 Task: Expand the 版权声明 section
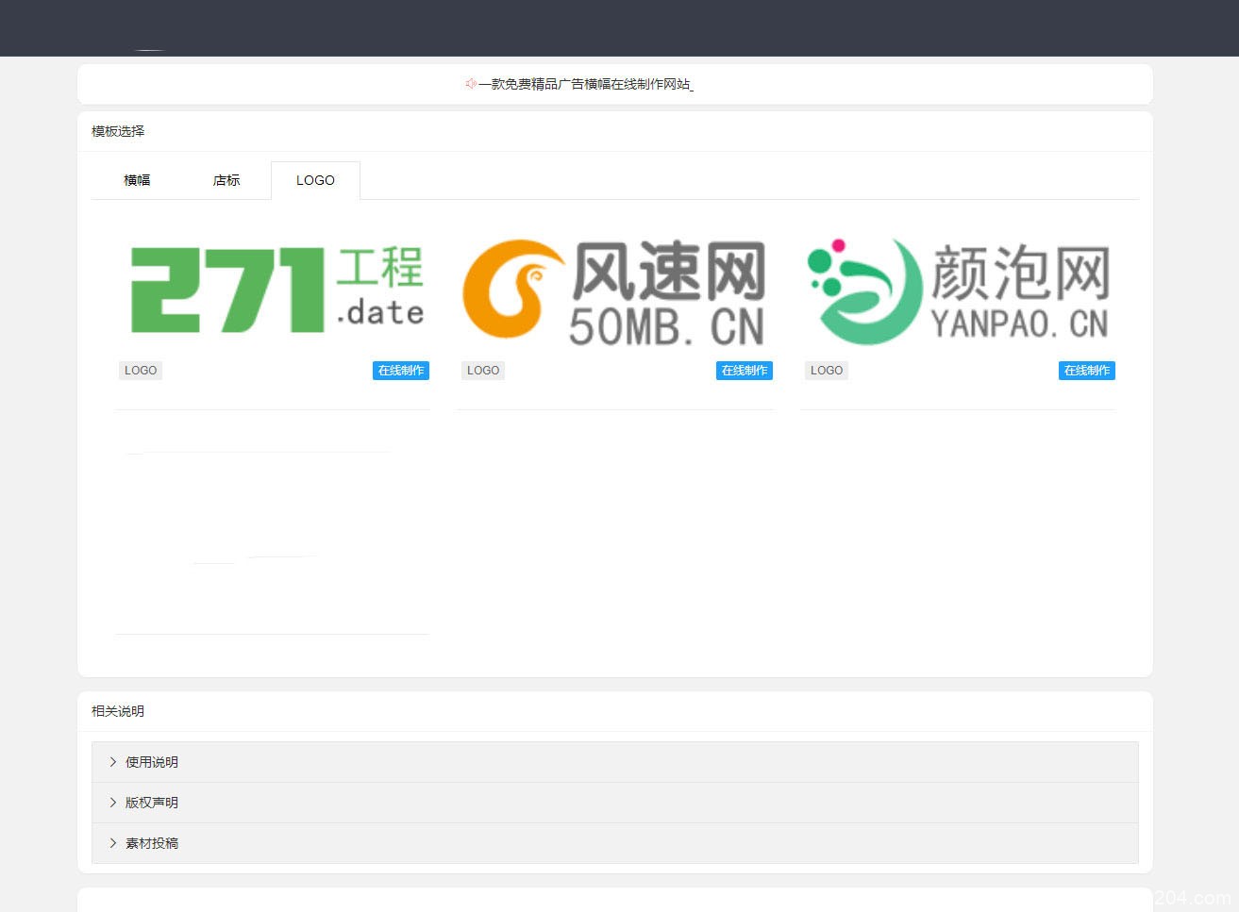pyautogui.click(x=615, y=803)
